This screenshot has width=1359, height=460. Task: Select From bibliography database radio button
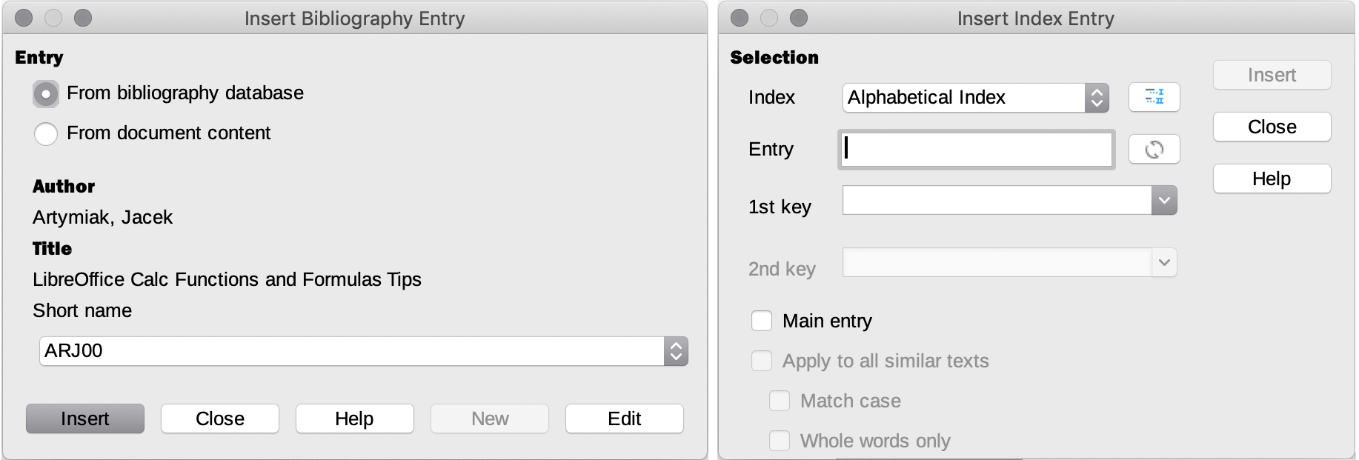[x=46, y=94]
